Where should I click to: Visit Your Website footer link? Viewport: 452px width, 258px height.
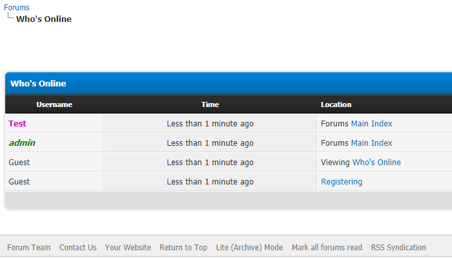click(128, 248)
